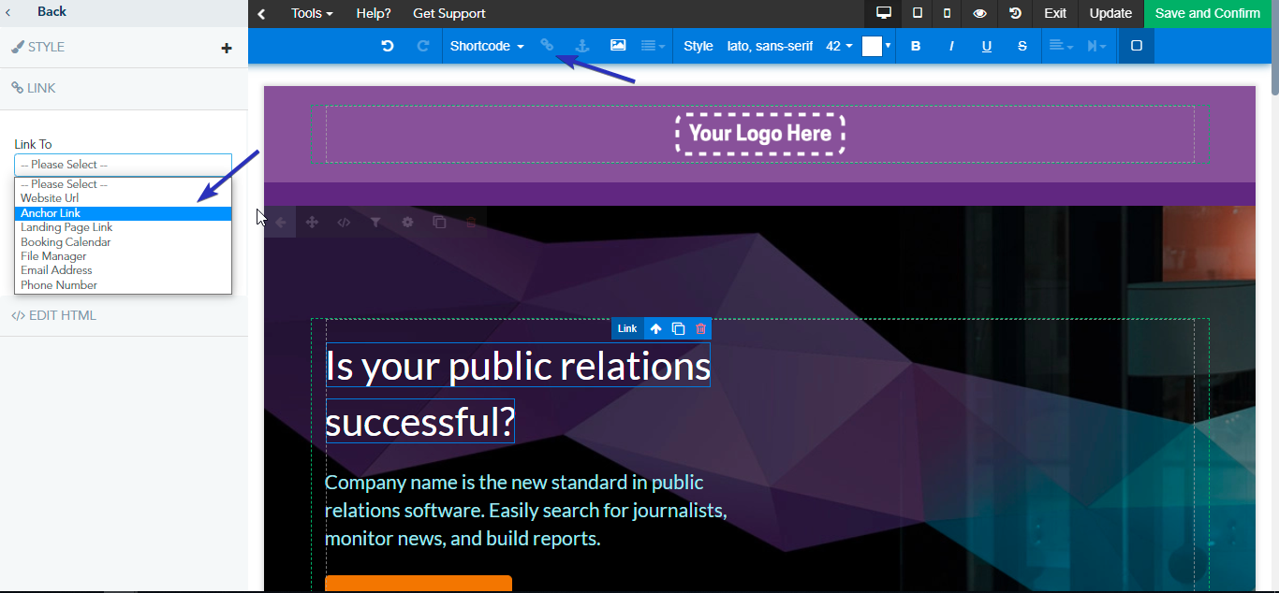The height and width of the screenshot is (593, 1279).
Task: Toggle underline formatting
Action: coord(987,46)
